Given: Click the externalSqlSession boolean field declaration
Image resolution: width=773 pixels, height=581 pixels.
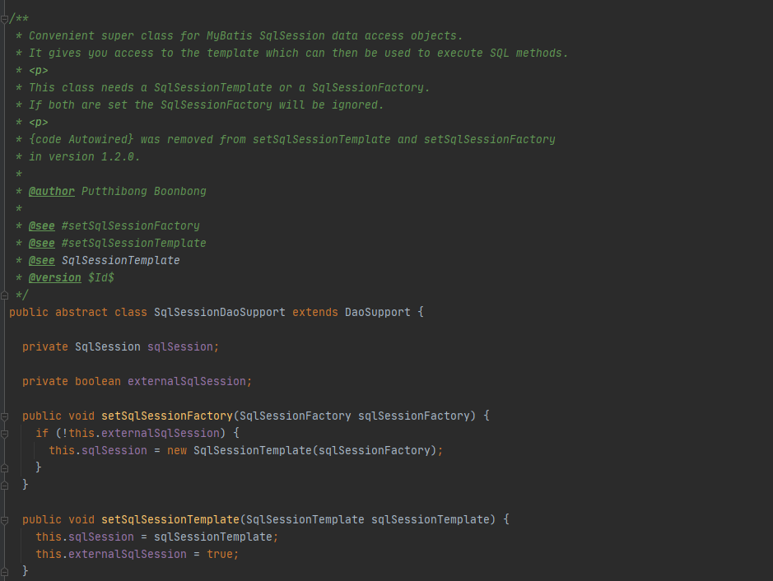Looking at the screenshot, I should coord(187,381).
